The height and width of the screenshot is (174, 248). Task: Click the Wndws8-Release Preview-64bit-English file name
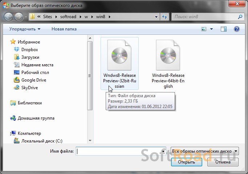168,81
